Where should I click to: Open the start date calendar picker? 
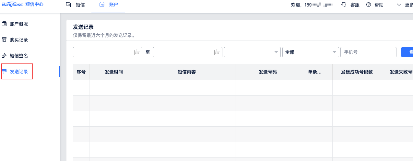tap(137, 52)
